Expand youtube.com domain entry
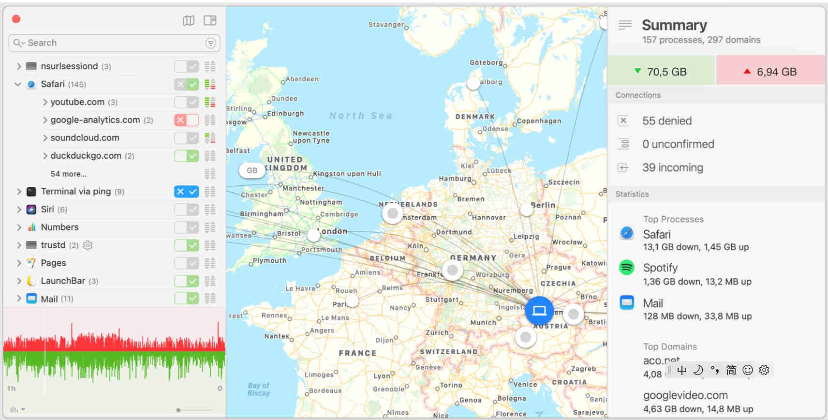 pyautogui.click(x=45, y=102)
